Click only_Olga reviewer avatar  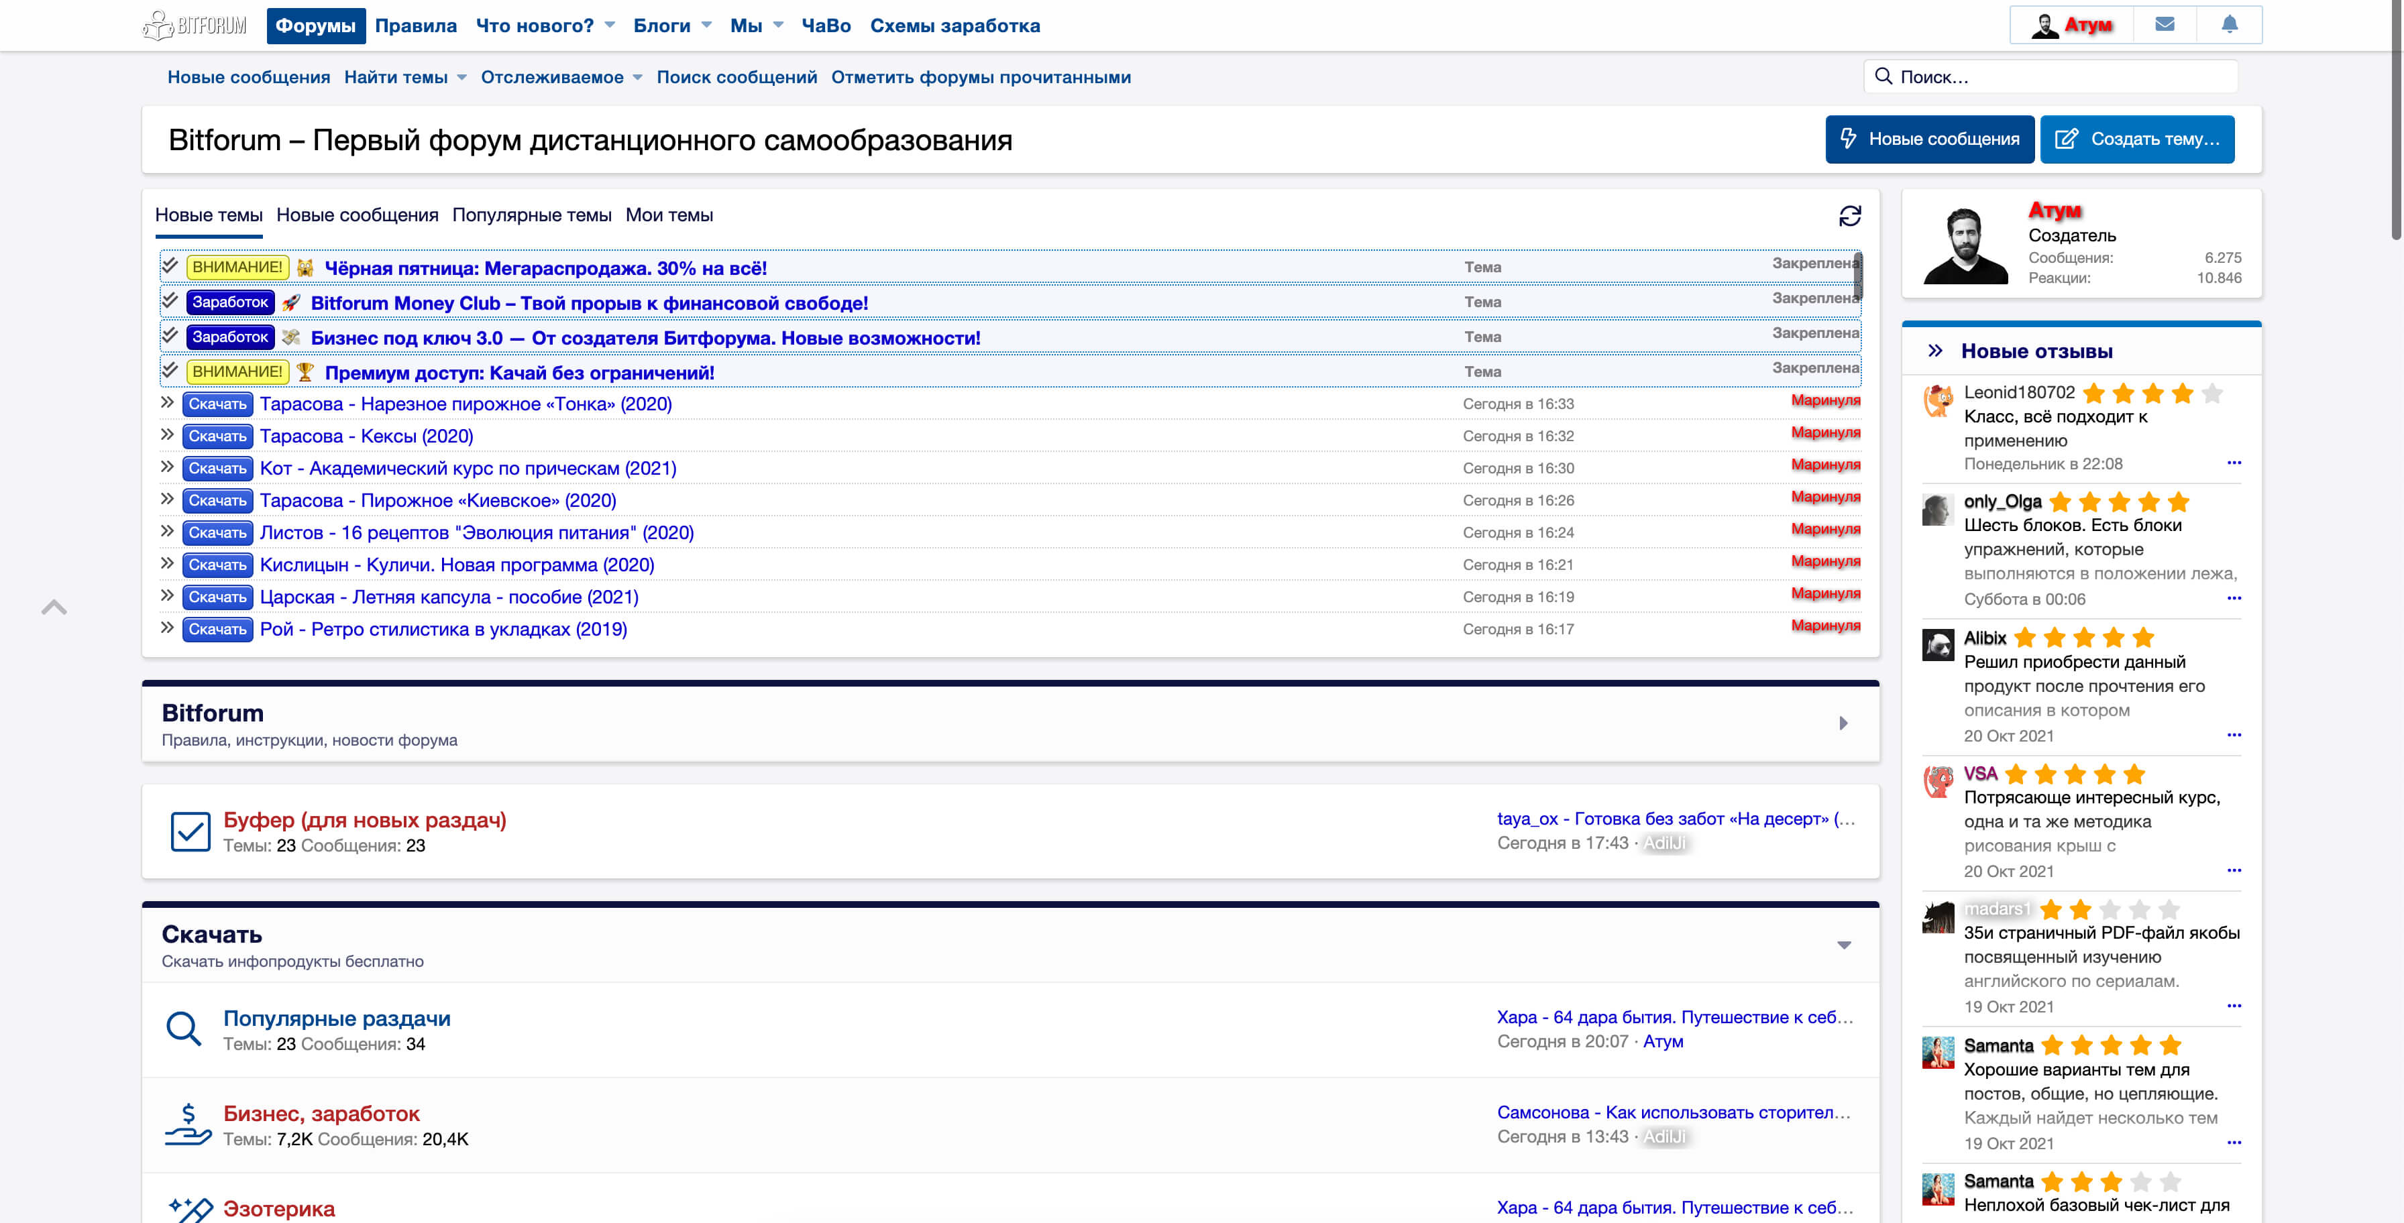[1938, 510]
